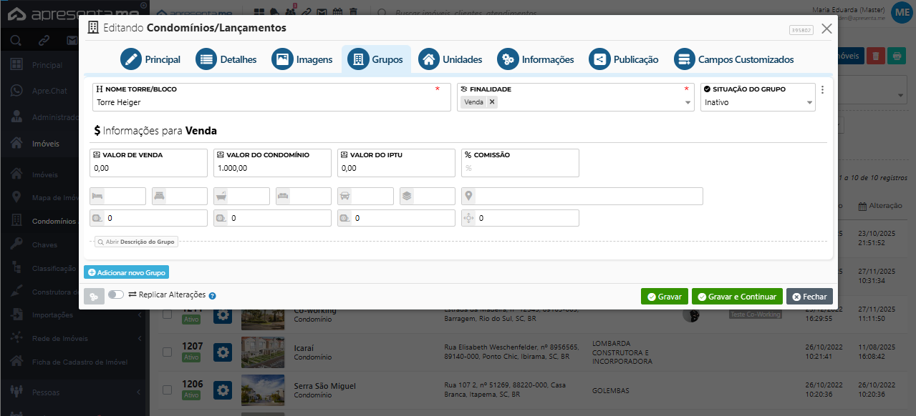Image resolution: width=916 pixels, height=416 pixels.
Task: Click the Adicionar novo Grupo button
Action: 126,272
